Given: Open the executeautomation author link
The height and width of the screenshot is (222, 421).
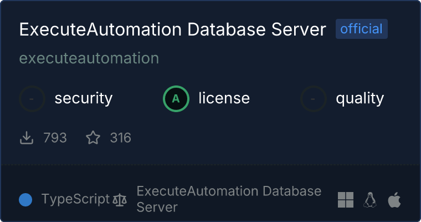Looking at the screenshot, I should [x=89, y=58].
